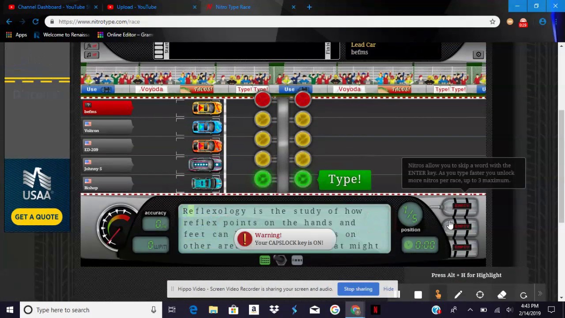Click ED-209 racer name tag
Image resolution: width=565 pixels, height=318 pixels.
click(x=108, y=146)
